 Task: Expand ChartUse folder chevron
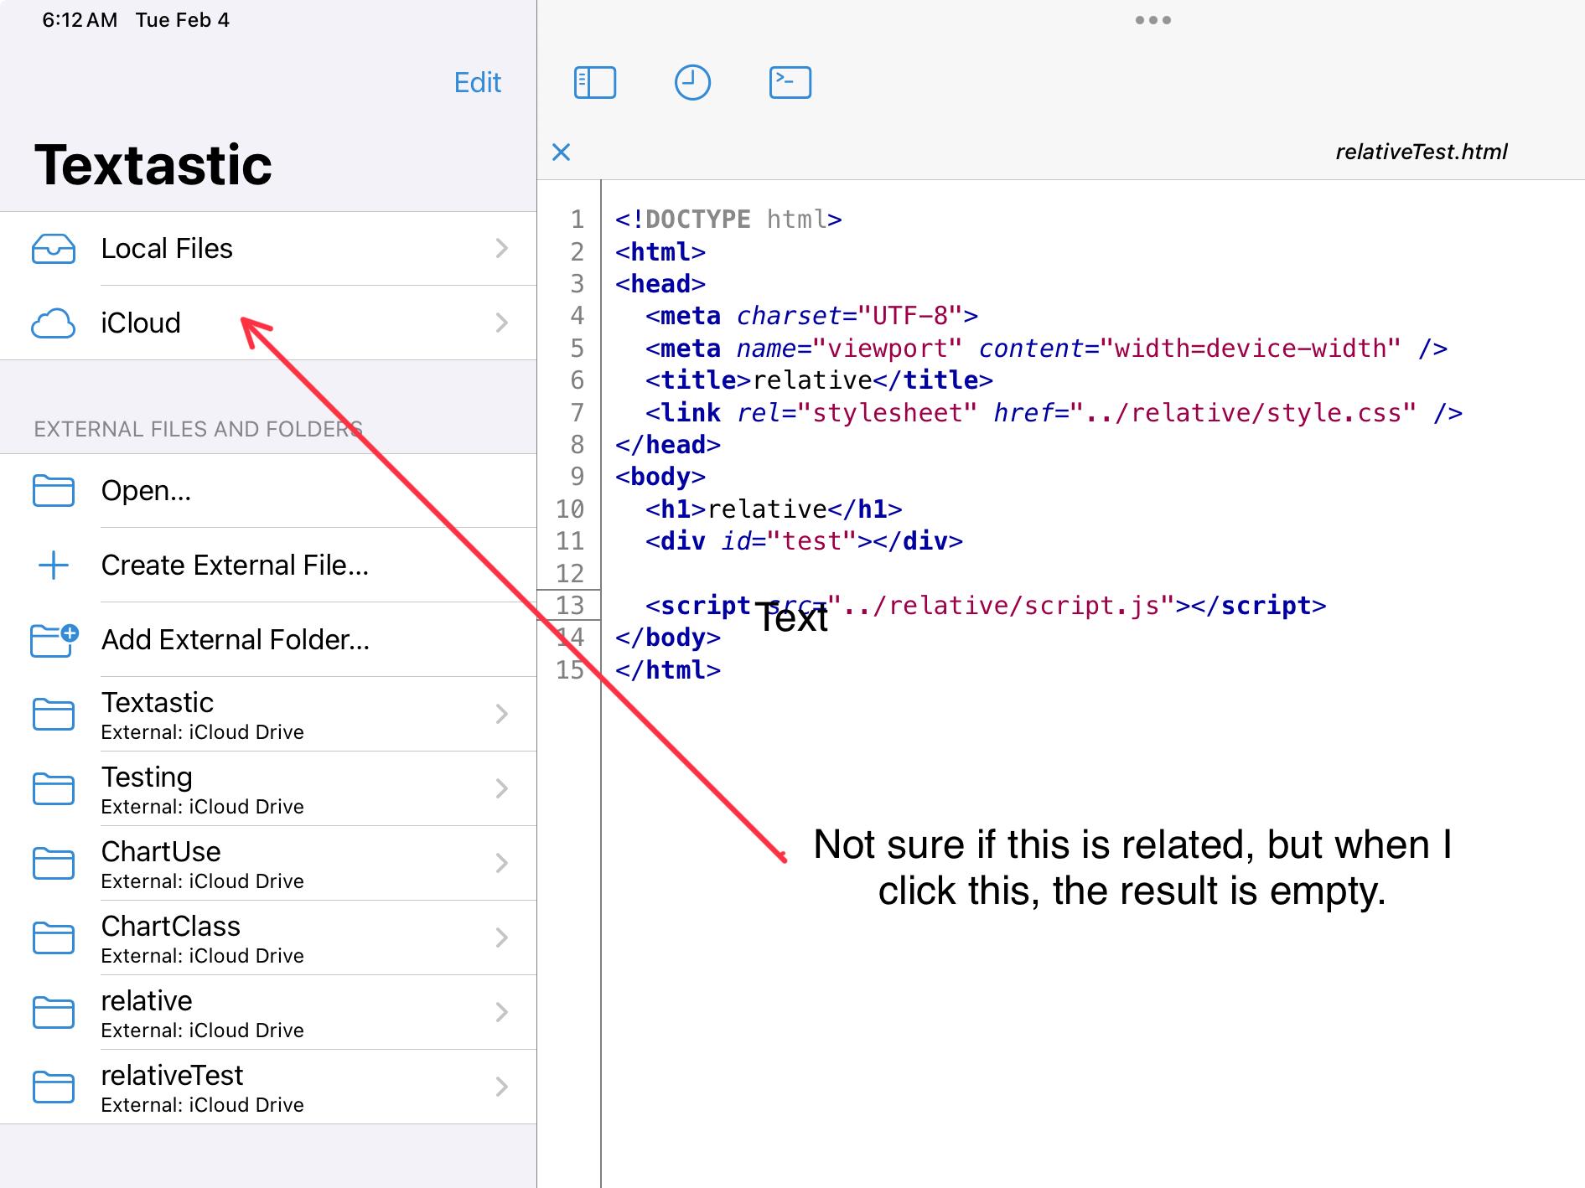[502, 863]
